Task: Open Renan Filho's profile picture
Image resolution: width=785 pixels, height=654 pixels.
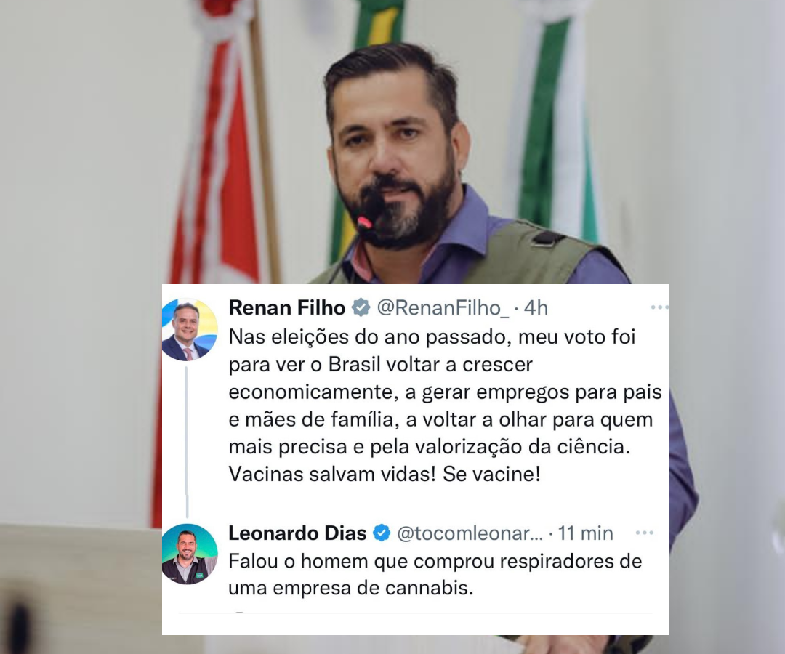Action: (x=189, y=330)
